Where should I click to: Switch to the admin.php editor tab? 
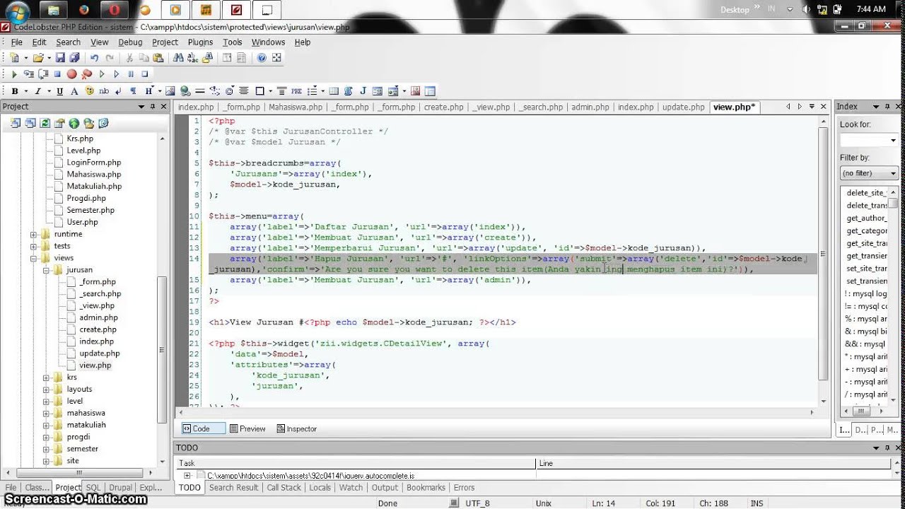pos(590,107)
